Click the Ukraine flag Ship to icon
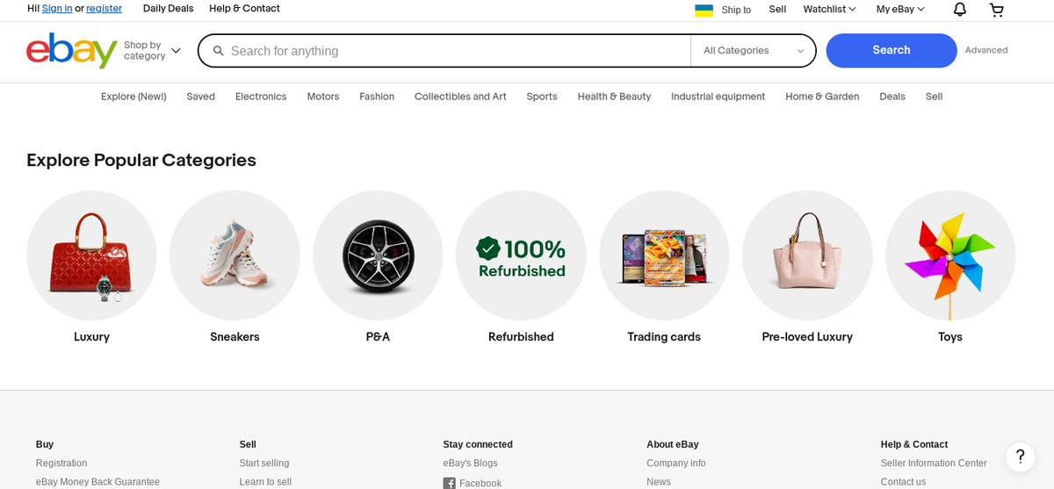 click(704, 10)
